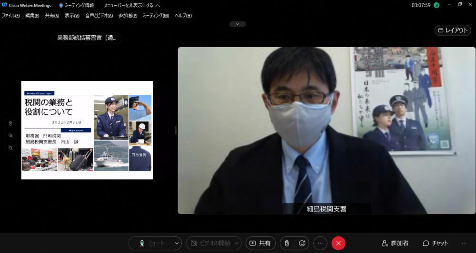Open the panel options ellipsis at far right
This screenshot has height=253, width=476.
[464, 243]
